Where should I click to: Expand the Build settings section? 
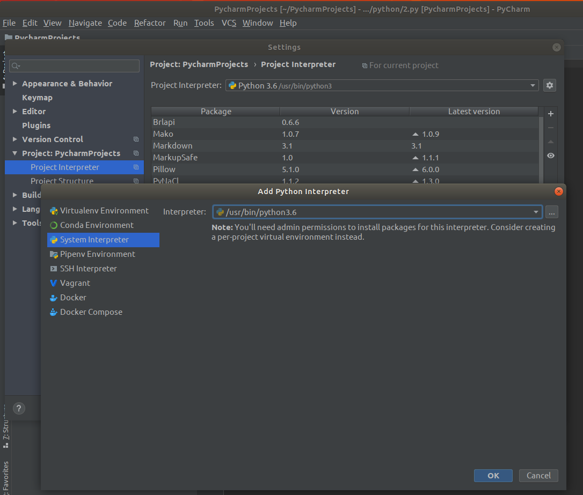[x=15, y=195]
